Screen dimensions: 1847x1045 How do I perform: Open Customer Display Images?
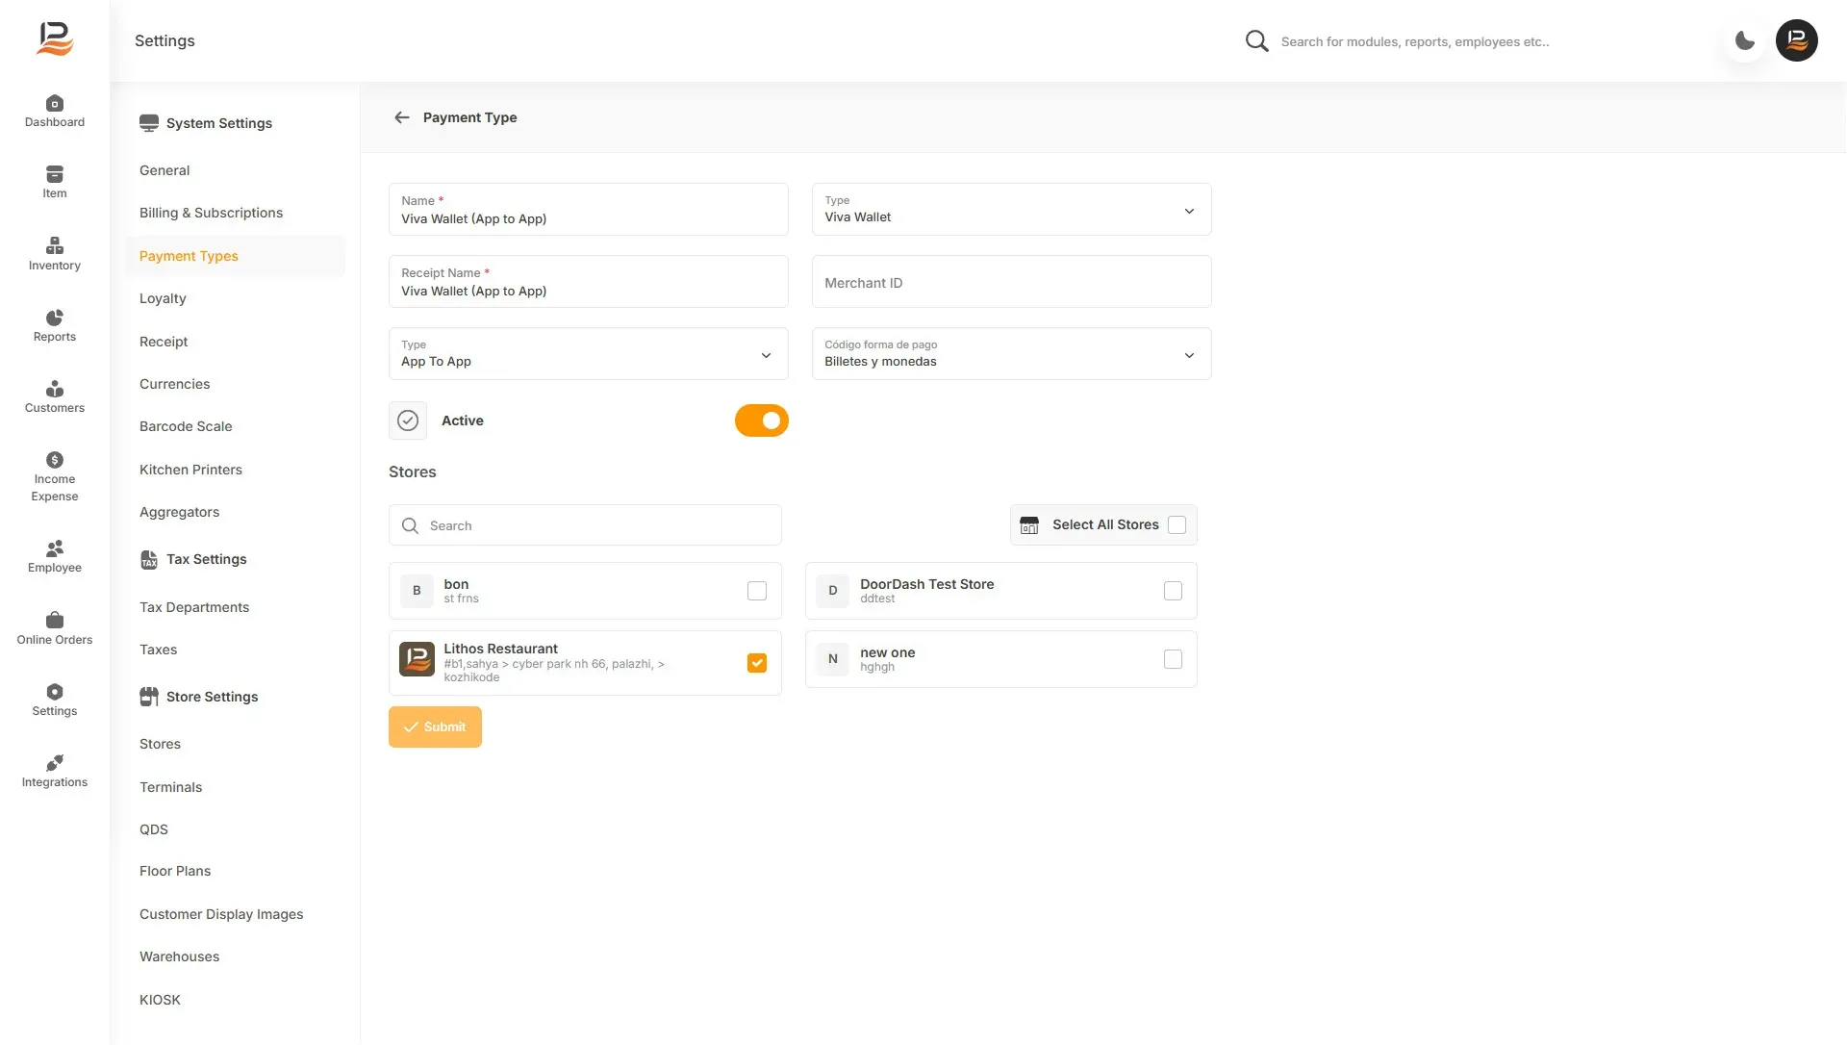tap(221, 914)
